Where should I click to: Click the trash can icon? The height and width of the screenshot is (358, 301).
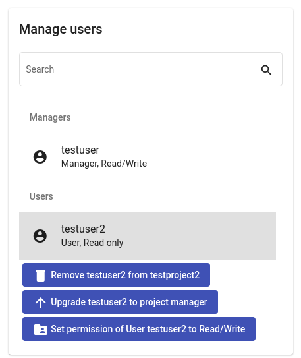point(41,276)
